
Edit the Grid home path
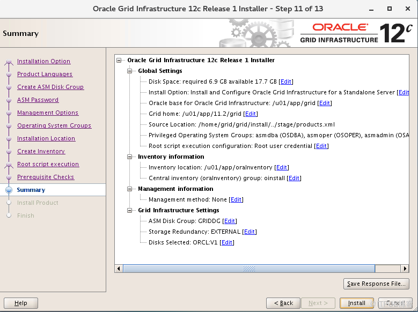251,114
